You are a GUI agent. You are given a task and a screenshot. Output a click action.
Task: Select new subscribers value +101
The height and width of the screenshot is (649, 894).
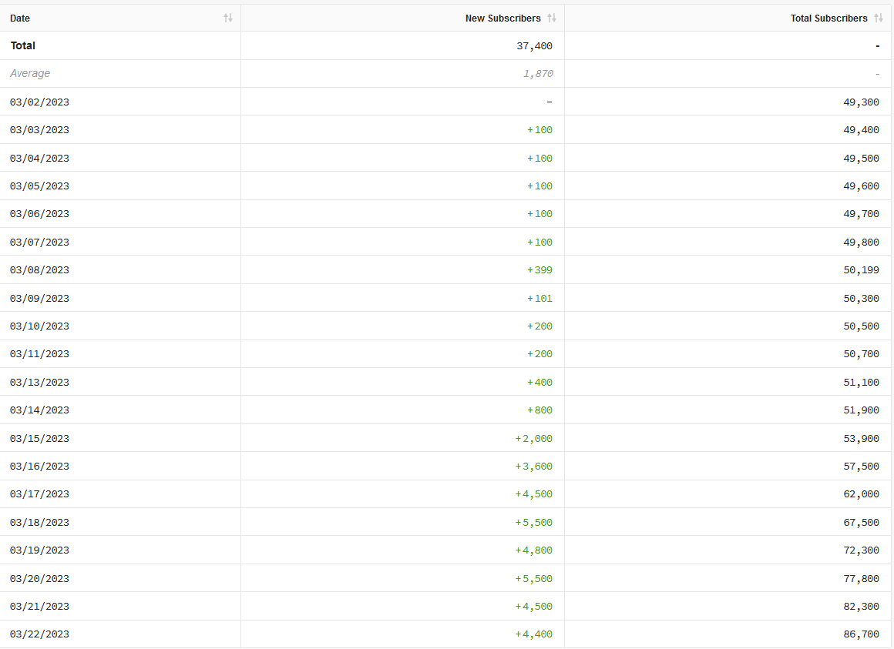click(539, 298)
